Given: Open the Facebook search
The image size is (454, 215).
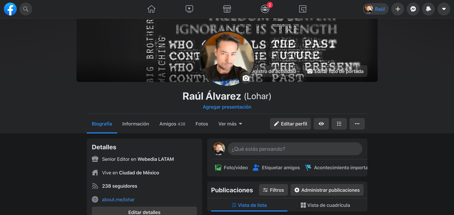Looking at the screenshot, I should click(26, 9).
